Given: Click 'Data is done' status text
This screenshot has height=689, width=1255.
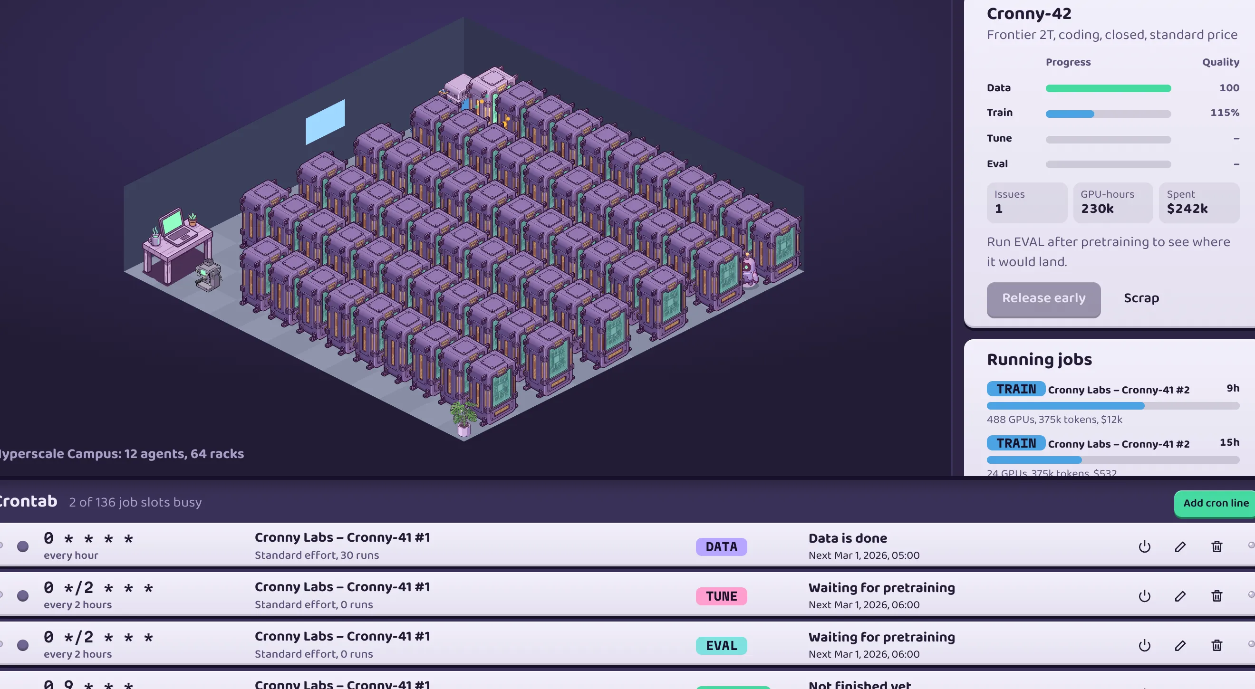Looking at the screenshot, I should pyautogui.click(x=847, y=538).
